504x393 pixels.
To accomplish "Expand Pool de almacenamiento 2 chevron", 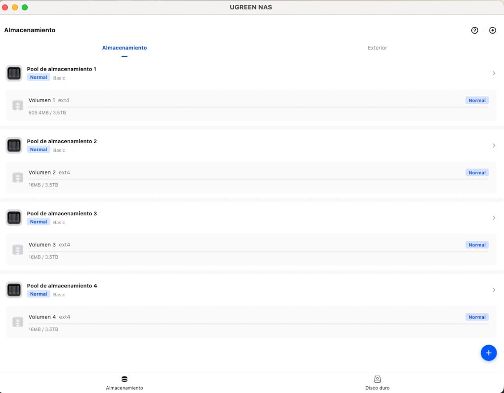I will pyautogui.click(x=494, y=146).
